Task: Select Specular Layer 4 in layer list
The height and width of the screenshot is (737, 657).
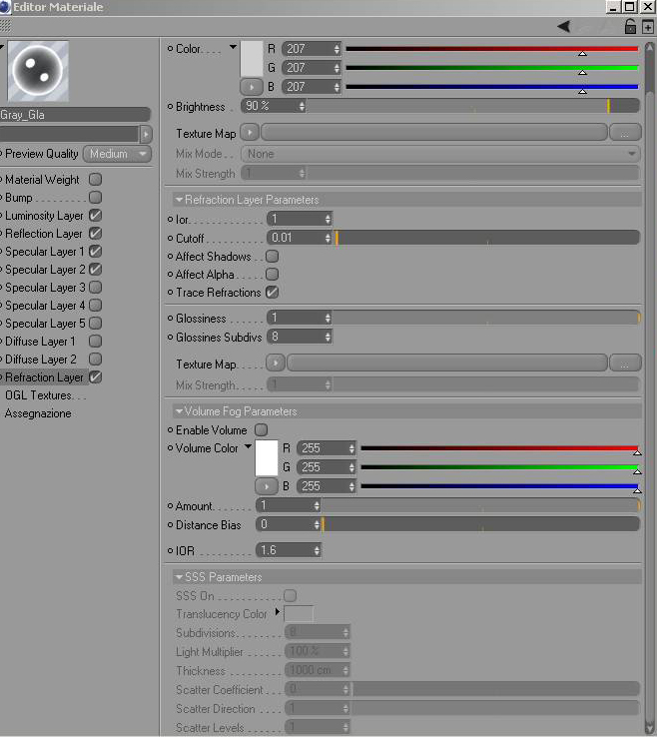Action: point(45,306)
